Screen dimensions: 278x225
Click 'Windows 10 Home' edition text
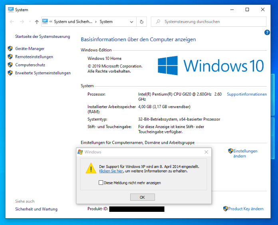104,58
